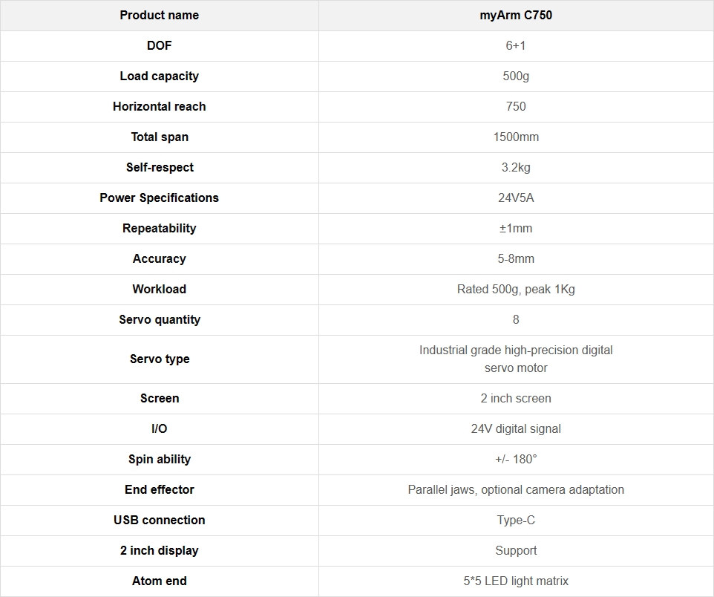Select the Self-respect row label
The height and width of the screenshot is (597, 714).
tap(160, 168)
